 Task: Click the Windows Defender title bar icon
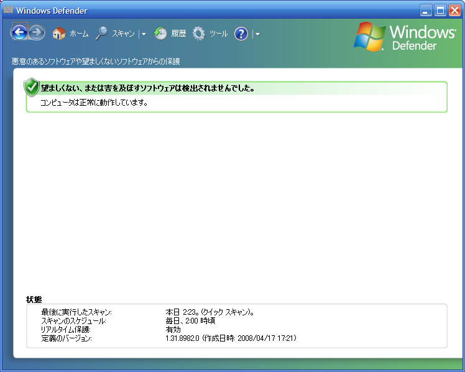[8, 11]
